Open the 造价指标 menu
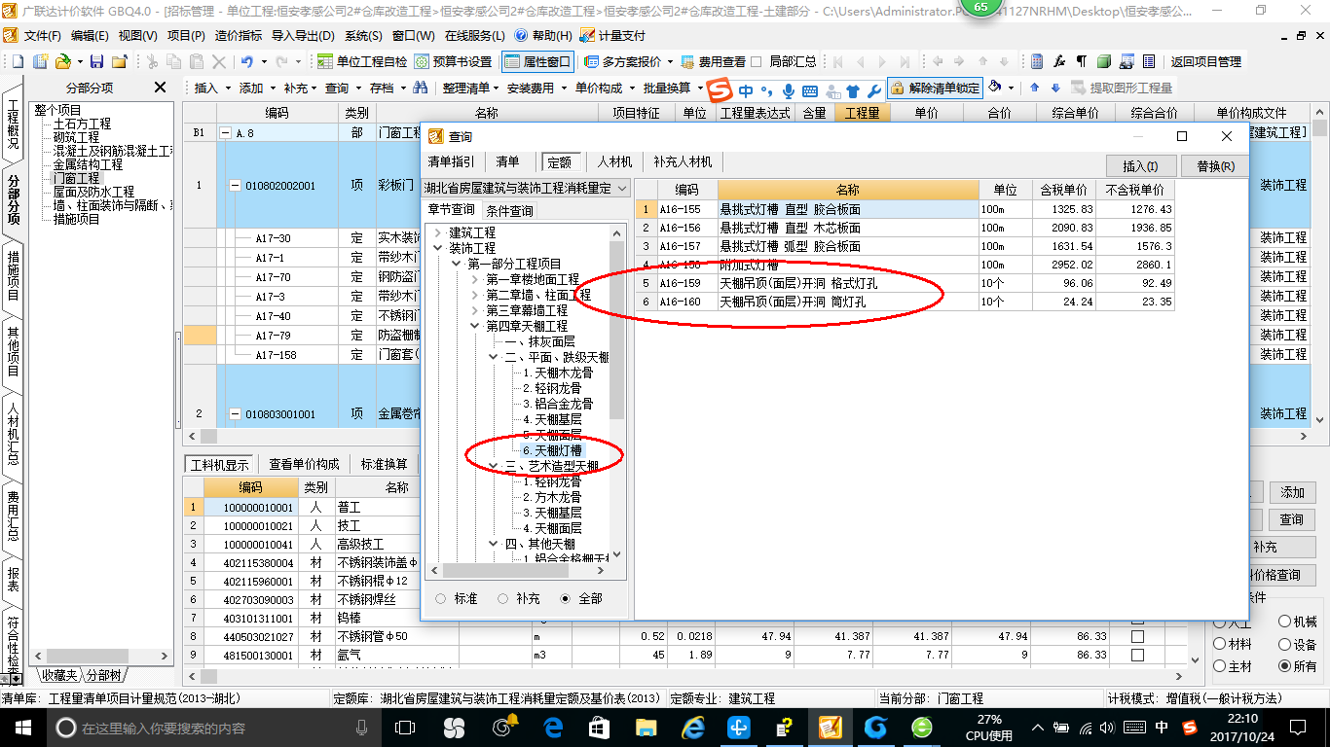Viewport: 1330px width, 747px height. tap(238, 36)
